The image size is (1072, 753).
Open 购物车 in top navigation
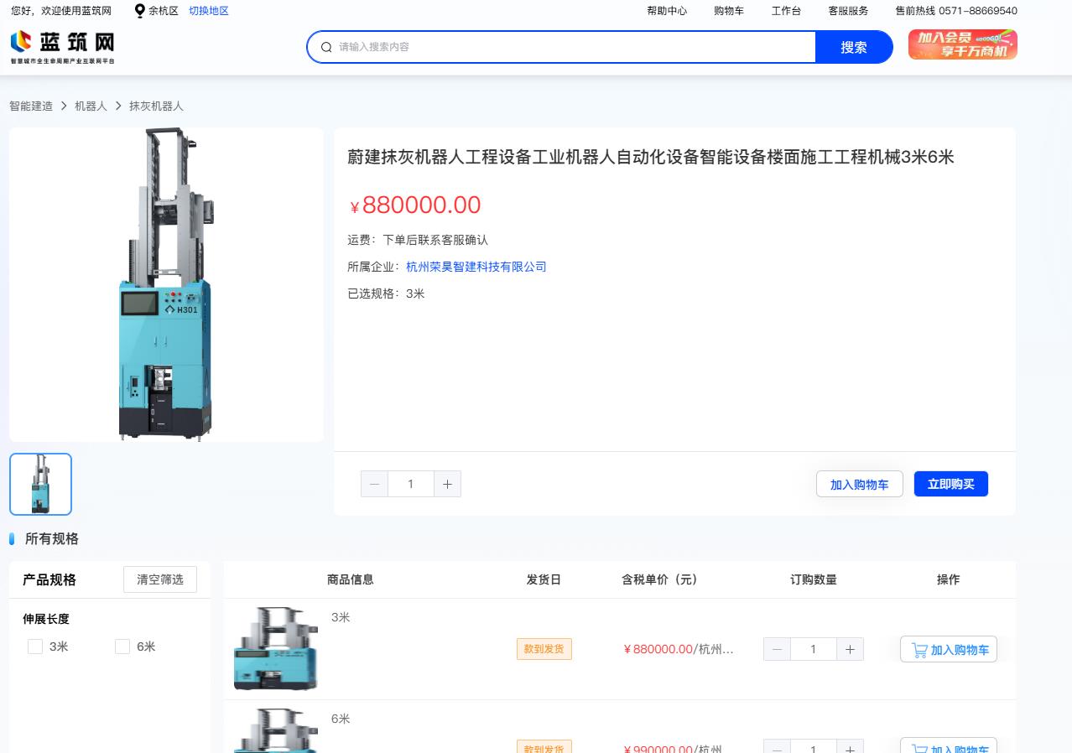(x=729, y=11)
